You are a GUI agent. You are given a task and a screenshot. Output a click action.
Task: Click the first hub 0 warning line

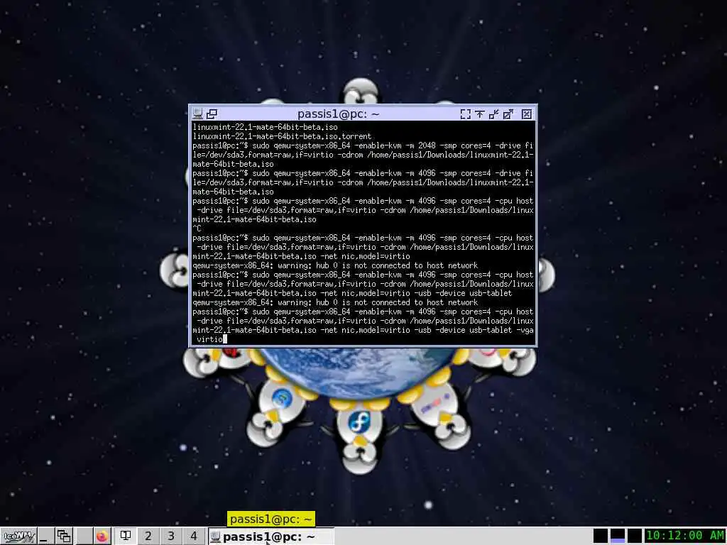tap(335, 265)
